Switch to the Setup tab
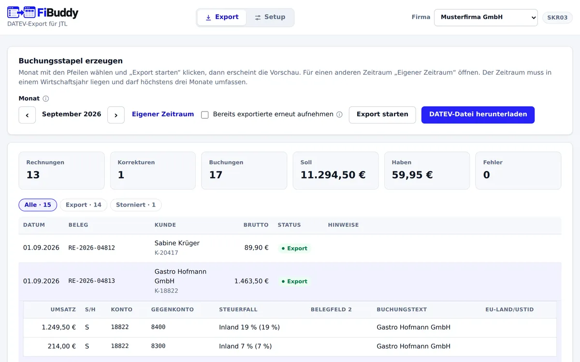The image size is (580, 362). (270, 17)
